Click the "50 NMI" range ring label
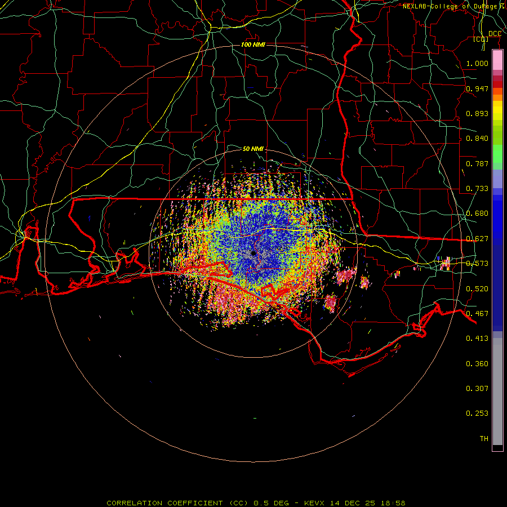Viewport: 507px width, 507px height. click(x=253, y=149)
